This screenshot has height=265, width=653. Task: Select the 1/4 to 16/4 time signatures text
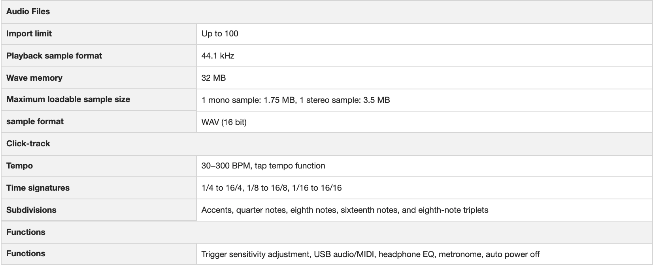271,188
